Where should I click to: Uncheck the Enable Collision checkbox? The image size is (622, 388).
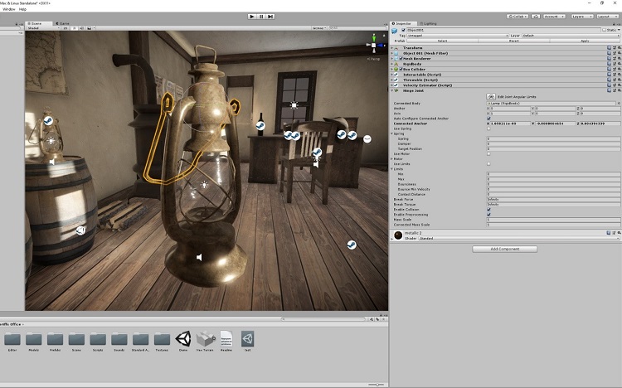(488, 209)
